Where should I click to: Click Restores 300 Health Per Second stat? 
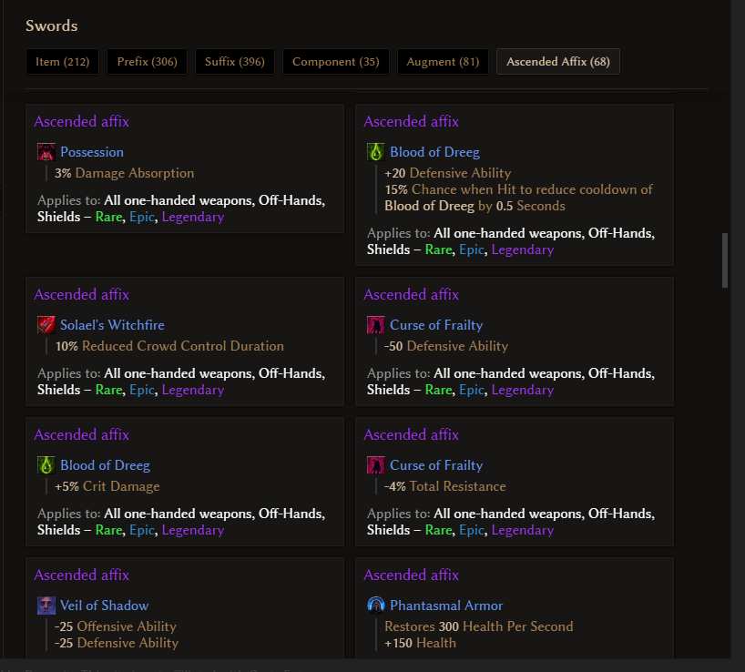pyautogui.click(x=479, y=626)
